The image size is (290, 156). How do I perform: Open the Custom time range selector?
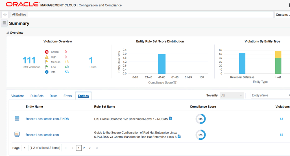[282, 15]
